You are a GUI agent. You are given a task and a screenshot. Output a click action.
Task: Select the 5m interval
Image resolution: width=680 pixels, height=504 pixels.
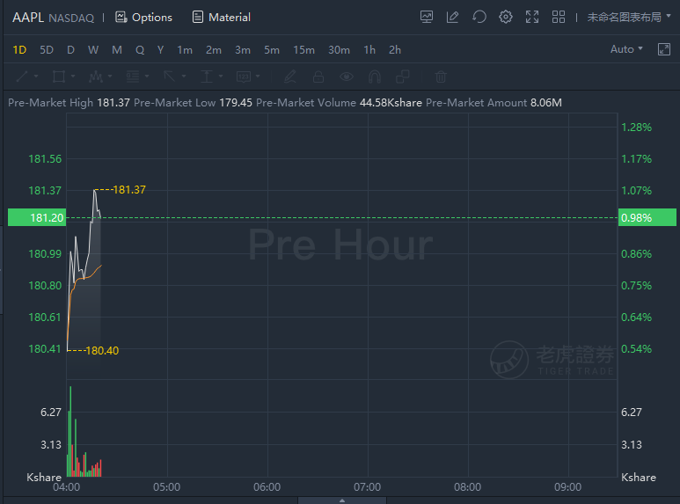coord(272,50)
